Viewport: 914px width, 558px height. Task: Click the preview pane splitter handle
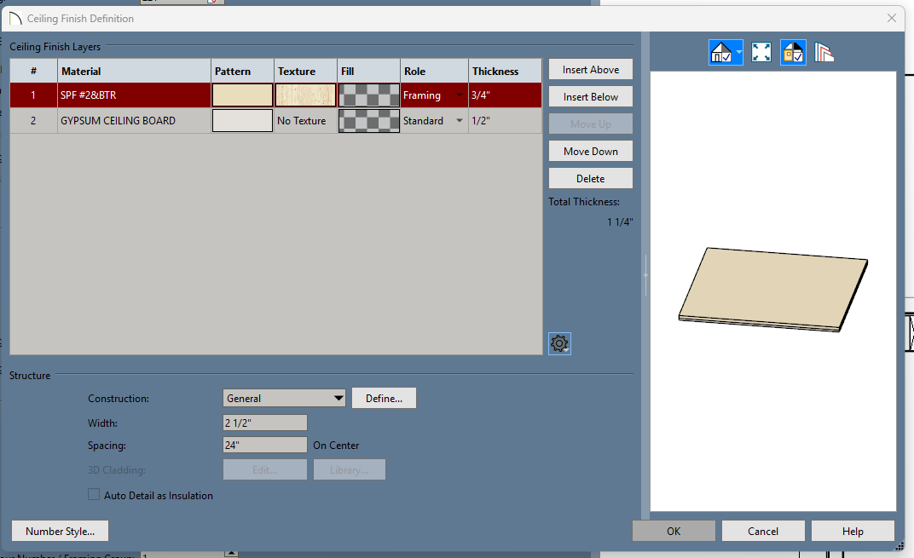[645, 275]
